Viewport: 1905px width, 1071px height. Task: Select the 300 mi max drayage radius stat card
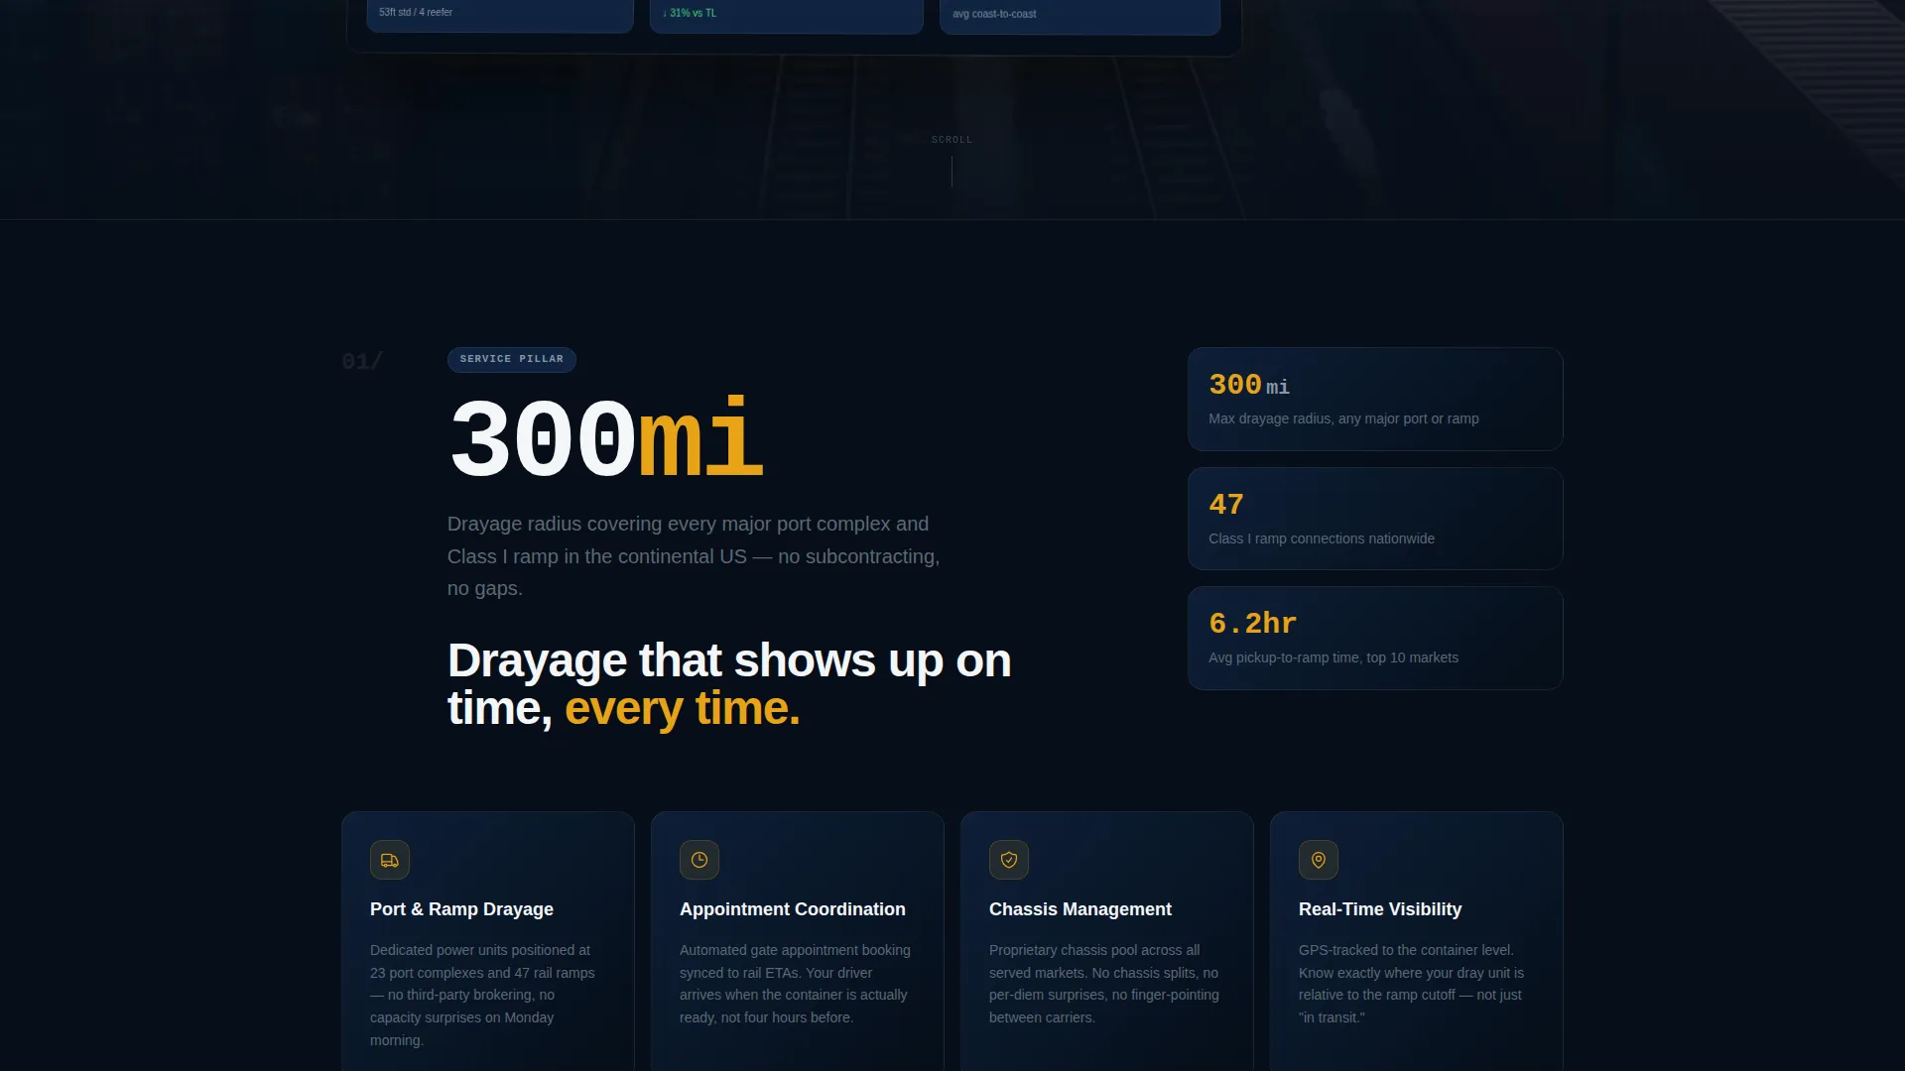1375,399
